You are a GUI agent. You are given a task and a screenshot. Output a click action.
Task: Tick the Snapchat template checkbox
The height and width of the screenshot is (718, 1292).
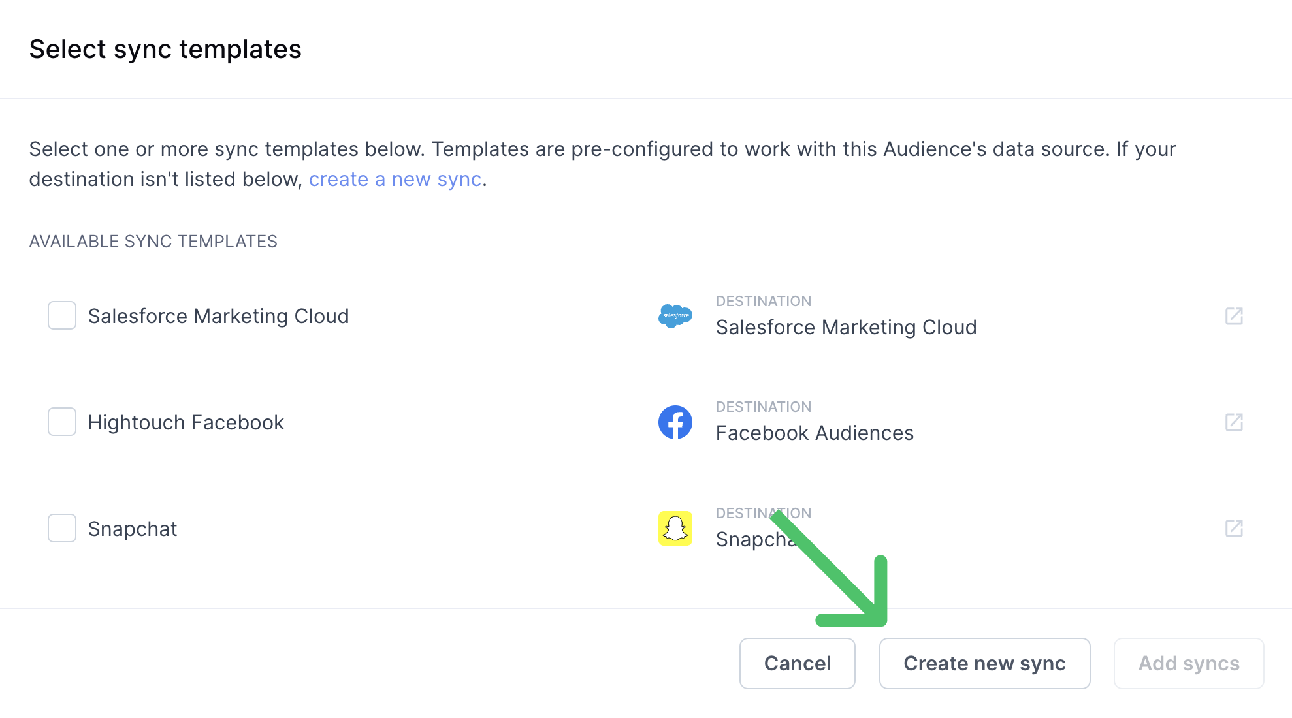[62, 528]
